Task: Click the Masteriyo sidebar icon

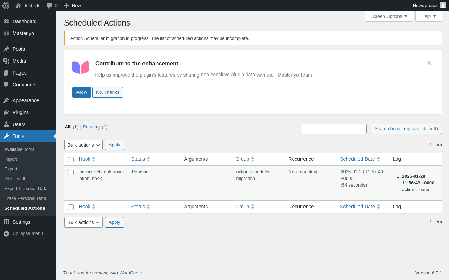Action: (x=6, y=33)
